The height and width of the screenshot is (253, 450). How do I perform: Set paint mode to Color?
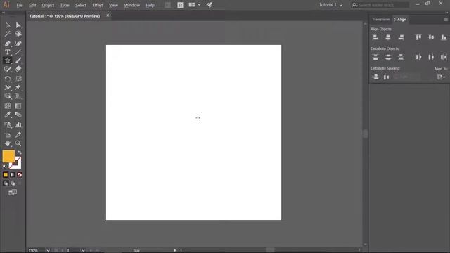[6, 175]
